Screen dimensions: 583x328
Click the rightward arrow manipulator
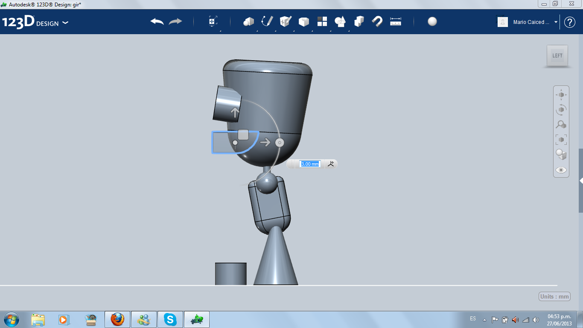265,142
